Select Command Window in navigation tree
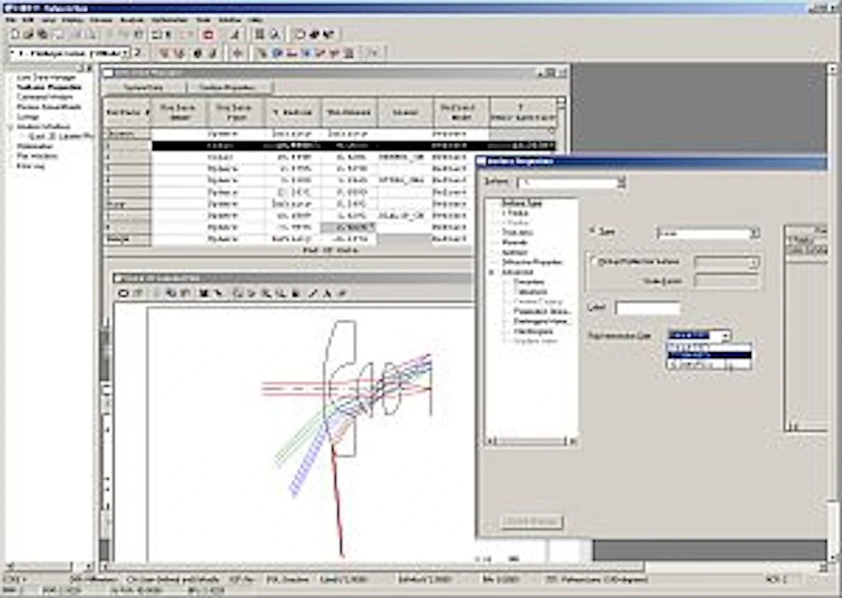The width and height of the screenshot is (842, 598). [x=45, y=97]
